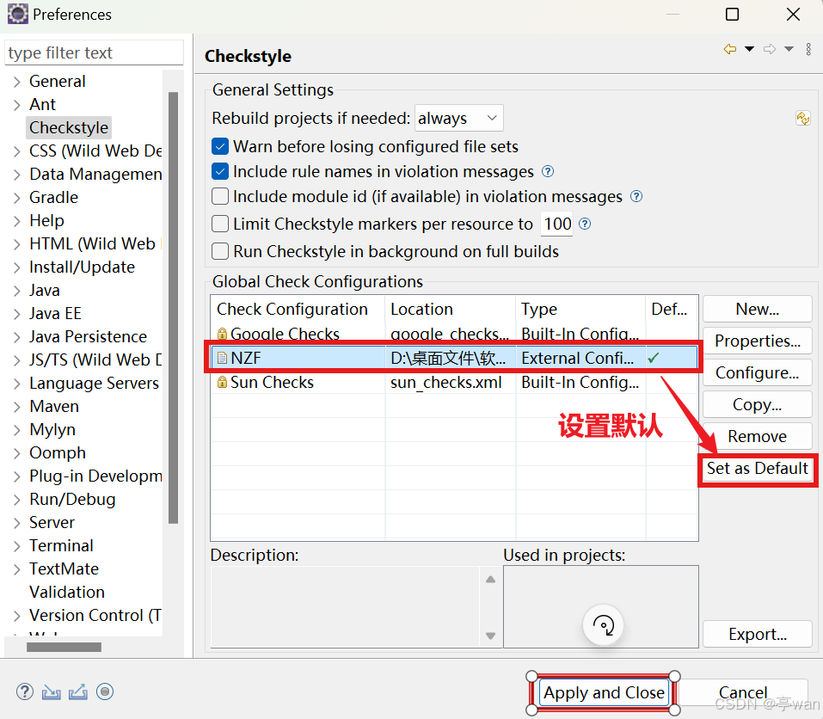The width and height of the screenshot is (823, 719).
Task: Click the configure project specific settings icon
Action: (802, 118)
